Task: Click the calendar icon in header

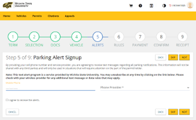Action: 151,6
